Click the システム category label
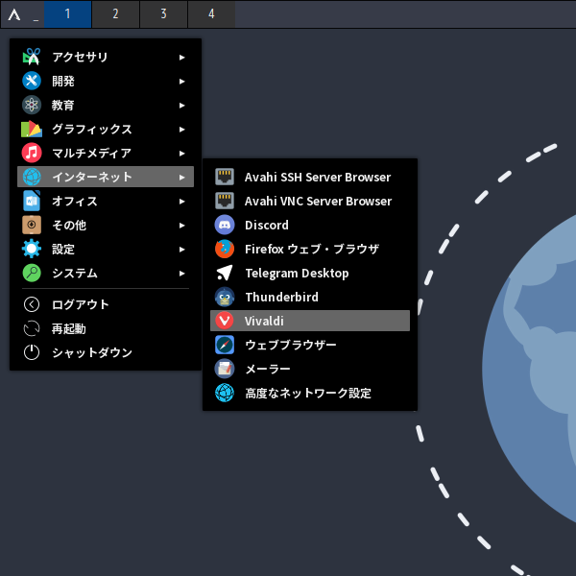This screenshot has width=576, height=576. tap(75, 273)
